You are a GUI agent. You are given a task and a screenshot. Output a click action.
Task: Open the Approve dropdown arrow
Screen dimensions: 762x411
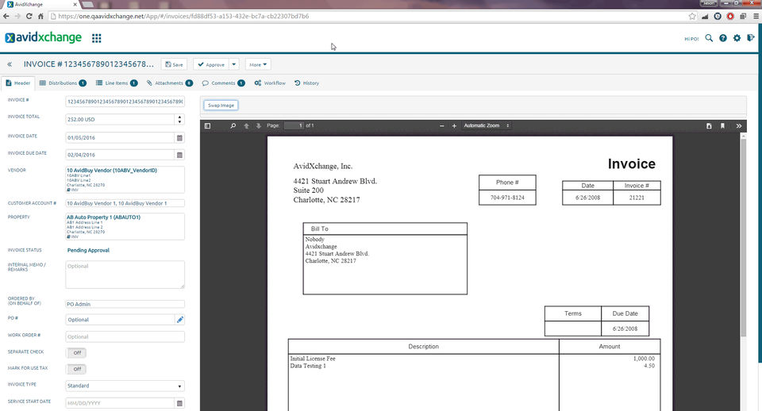[x=233, y=64]
